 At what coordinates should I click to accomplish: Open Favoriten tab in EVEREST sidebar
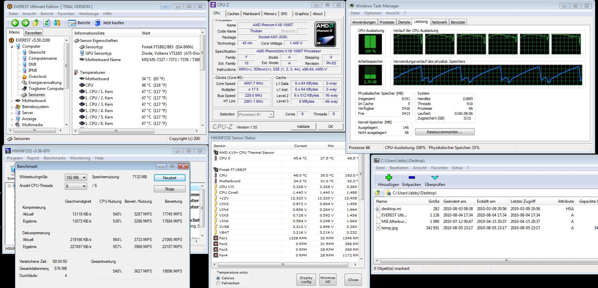(x=33, y=33)
